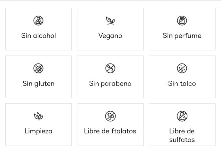
Task: Click the Libre de ftalatos crossed icon
Action: pos(110,116)
